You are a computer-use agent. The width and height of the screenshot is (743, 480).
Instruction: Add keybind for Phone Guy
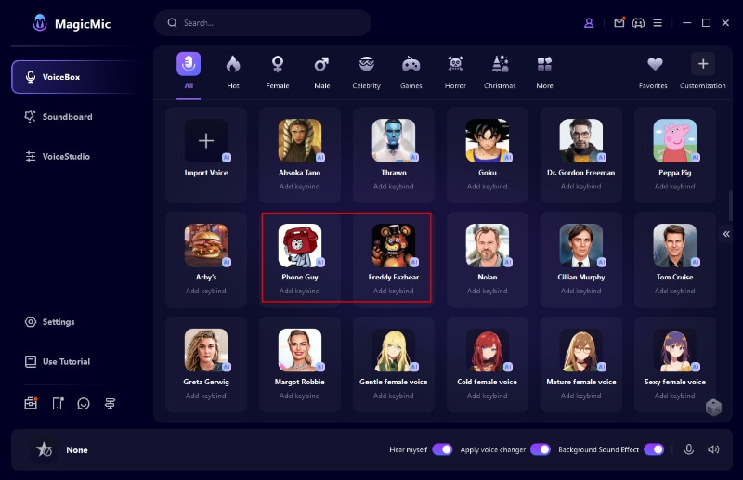coord(299,291)
